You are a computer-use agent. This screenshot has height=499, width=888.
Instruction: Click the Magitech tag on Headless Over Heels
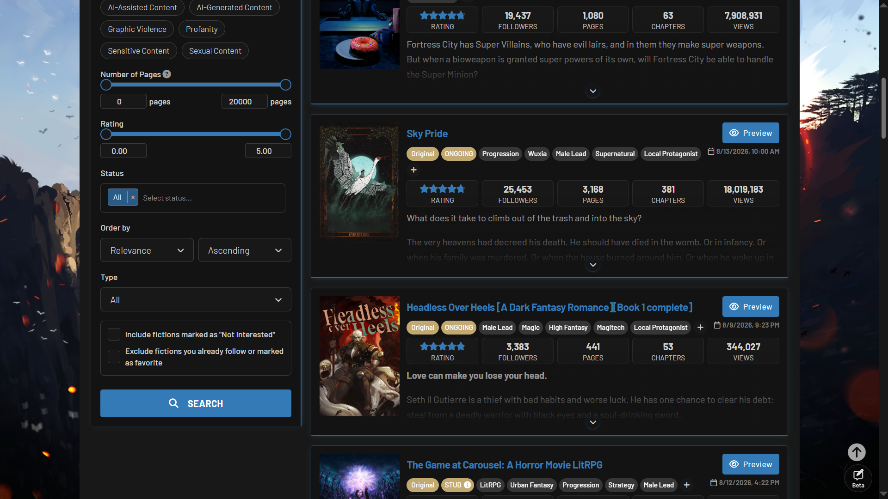610,328
